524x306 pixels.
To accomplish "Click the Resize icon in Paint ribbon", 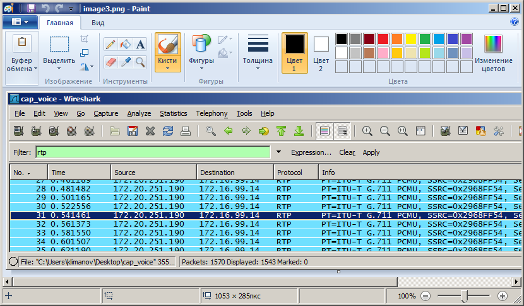I will pyautogui.click(x=84, y=53).
